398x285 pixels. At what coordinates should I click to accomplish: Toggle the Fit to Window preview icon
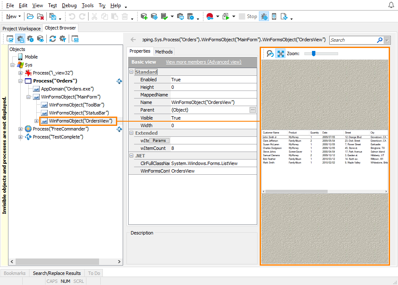pos(280,53)
